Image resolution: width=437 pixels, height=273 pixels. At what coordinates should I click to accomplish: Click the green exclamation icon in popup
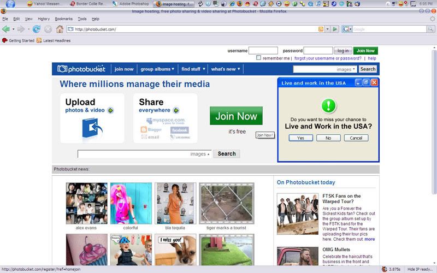pyautogui.click(x=329, y=106)
